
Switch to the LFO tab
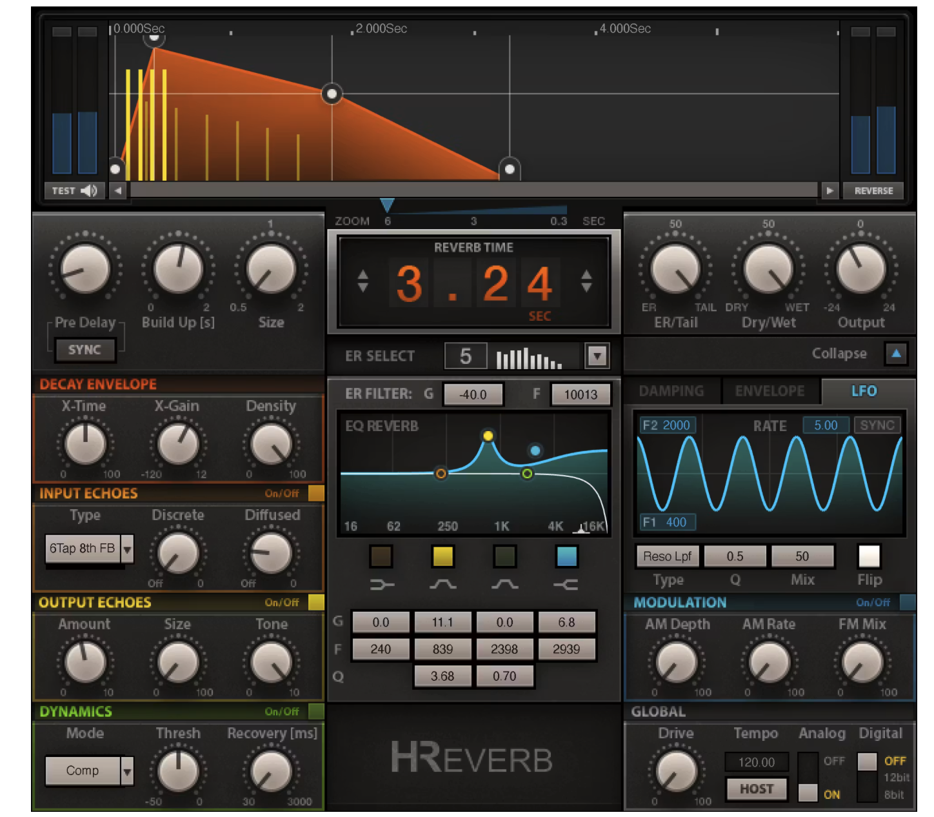coord(864,391)
